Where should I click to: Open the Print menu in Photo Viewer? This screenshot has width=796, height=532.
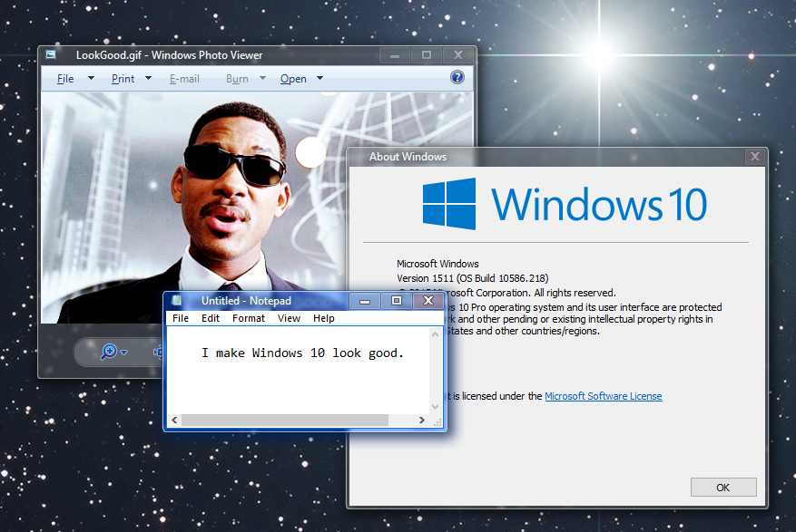pyautogui.click(x=123, y=79)
